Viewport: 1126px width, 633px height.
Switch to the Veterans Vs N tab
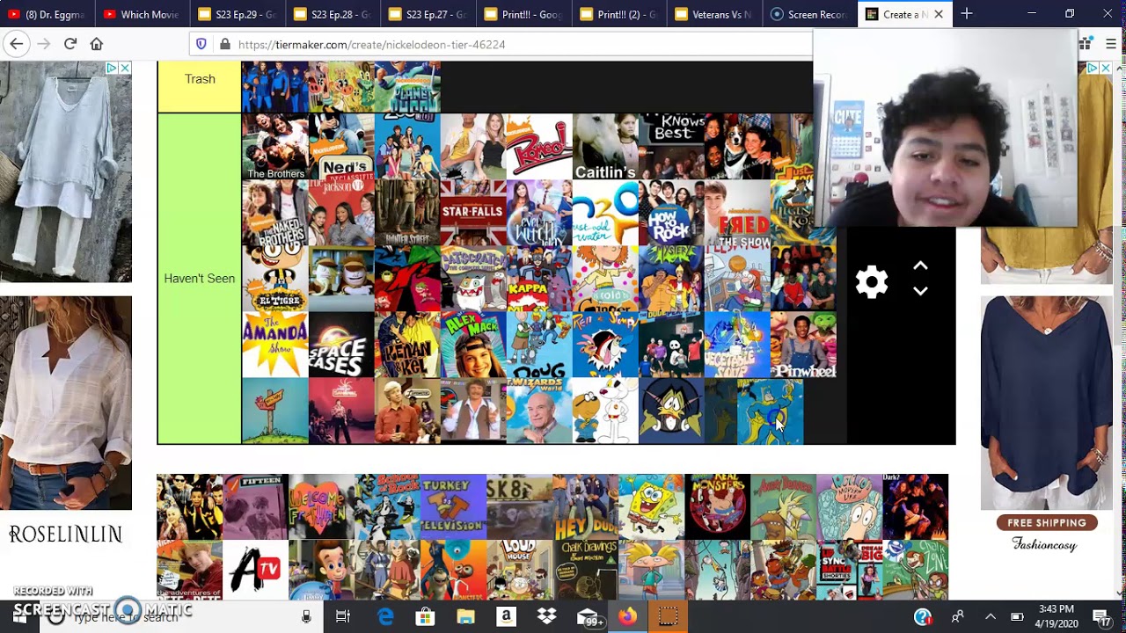713,14
